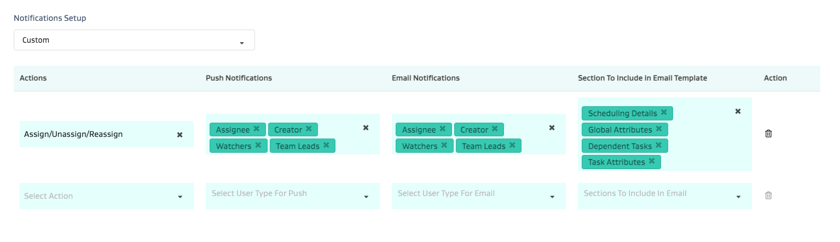Open the Notifications Setup Custom dropdown
This screenshot has height=242, width=840.
coord(134,41)
